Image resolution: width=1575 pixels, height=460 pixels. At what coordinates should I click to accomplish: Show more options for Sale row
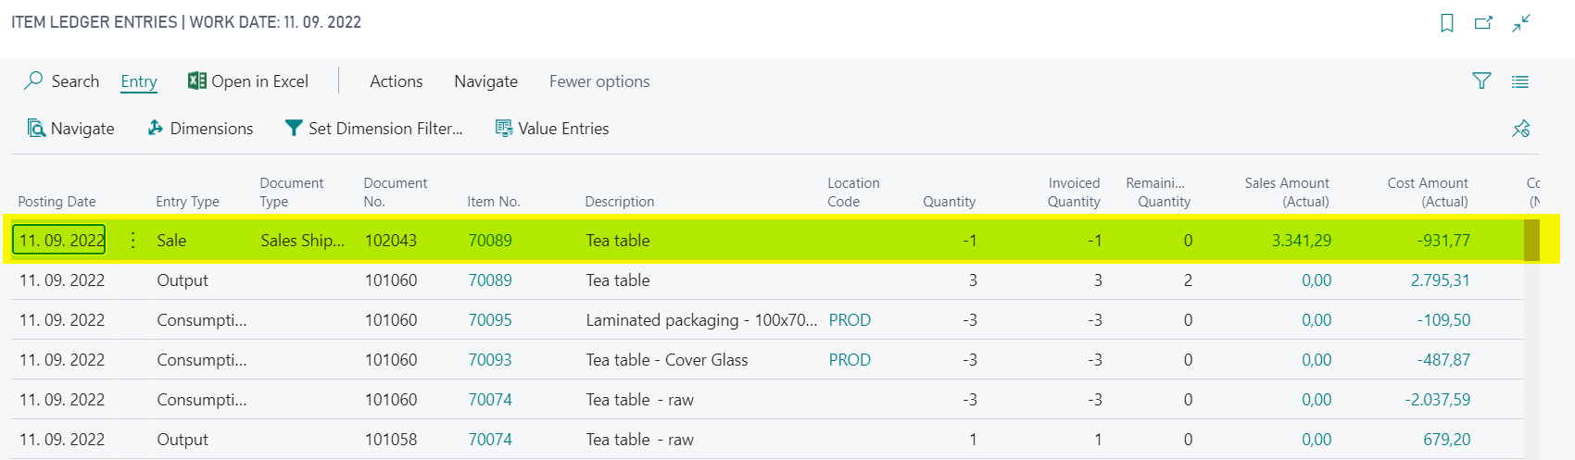coord(133,241)
